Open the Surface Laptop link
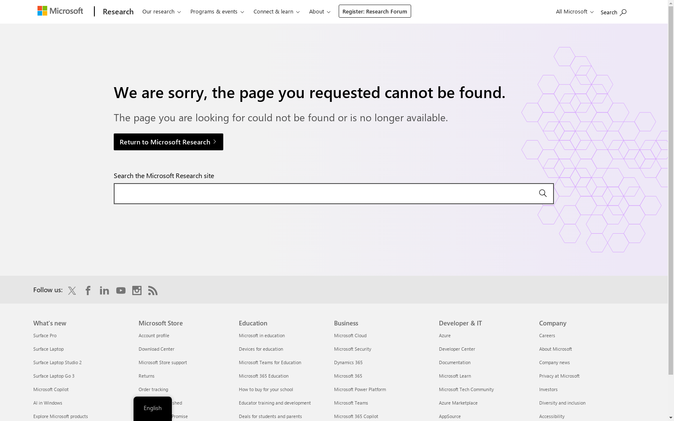The height and width of the screenshot is (421, 674). click(x=48, y=349)
